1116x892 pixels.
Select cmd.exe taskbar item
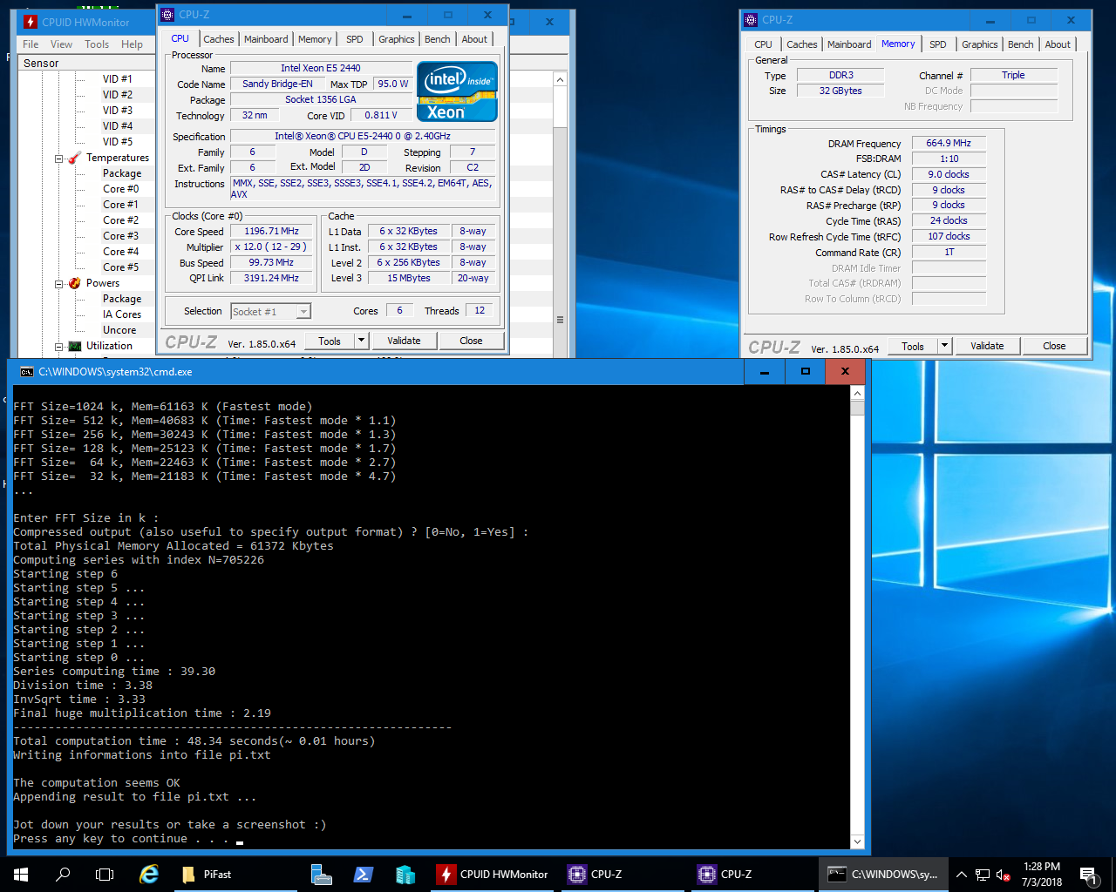click(882, 874)
